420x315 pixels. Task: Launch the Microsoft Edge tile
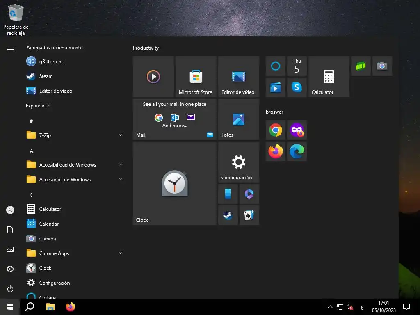297,151
